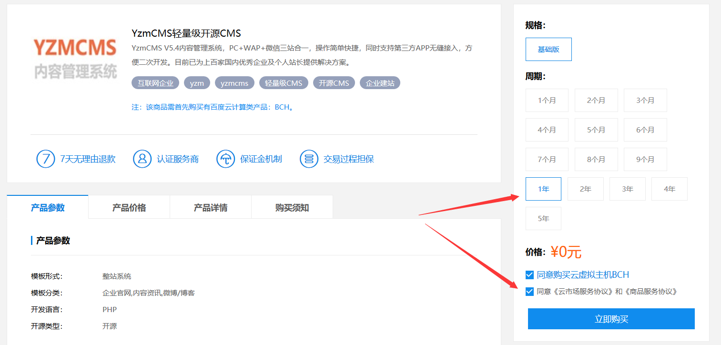The width and height of the screenshot is (721, 345).
Task: Select the 7个月 period
Action: 547,160
